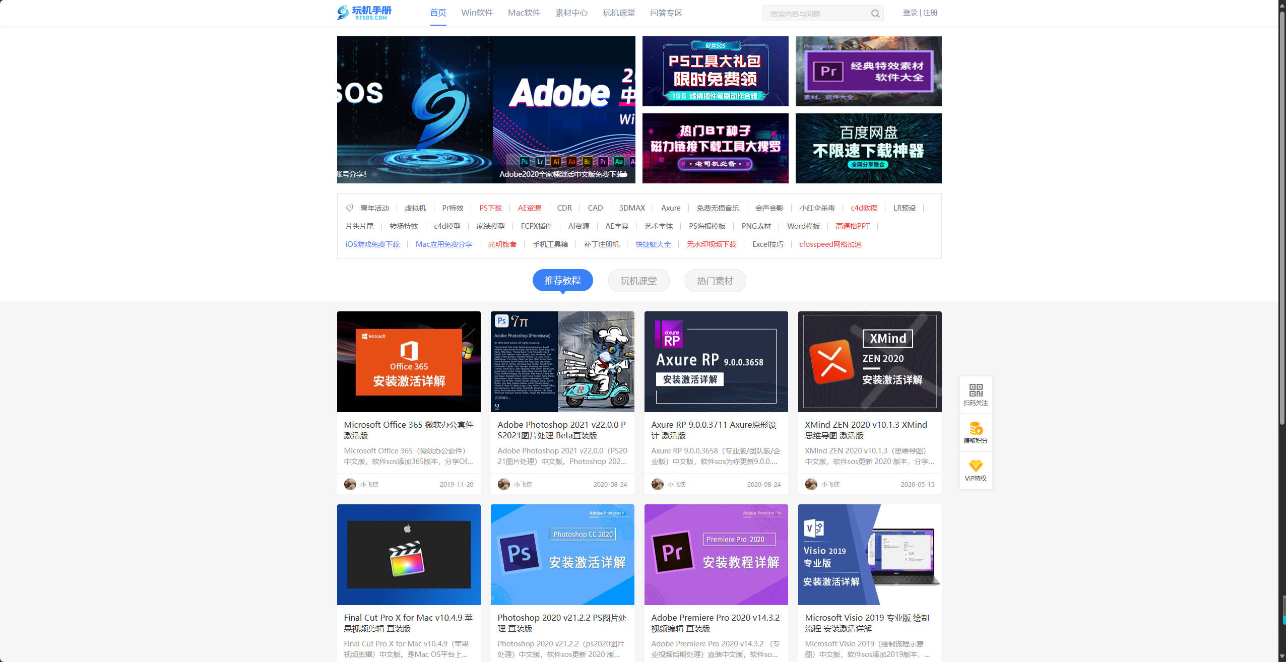The width and height of the screenshot is (1286, 662).
Task: Open iOS游戏免费下载 tag link
Action: coord(372,244)
